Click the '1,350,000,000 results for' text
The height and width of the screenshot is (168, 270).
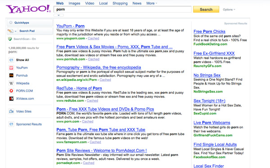pos(24,48)
